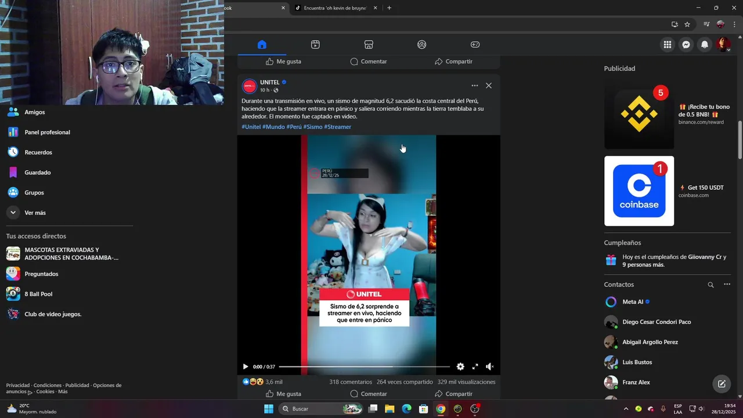This screenshot has width=743, height=418.
Task: Open the Groups tab in top navigation
Action: tap(422, 45)
